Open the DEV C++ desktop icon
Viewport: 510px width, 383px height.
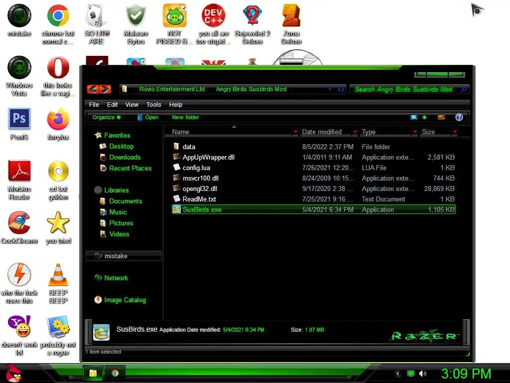pos(213,15)
